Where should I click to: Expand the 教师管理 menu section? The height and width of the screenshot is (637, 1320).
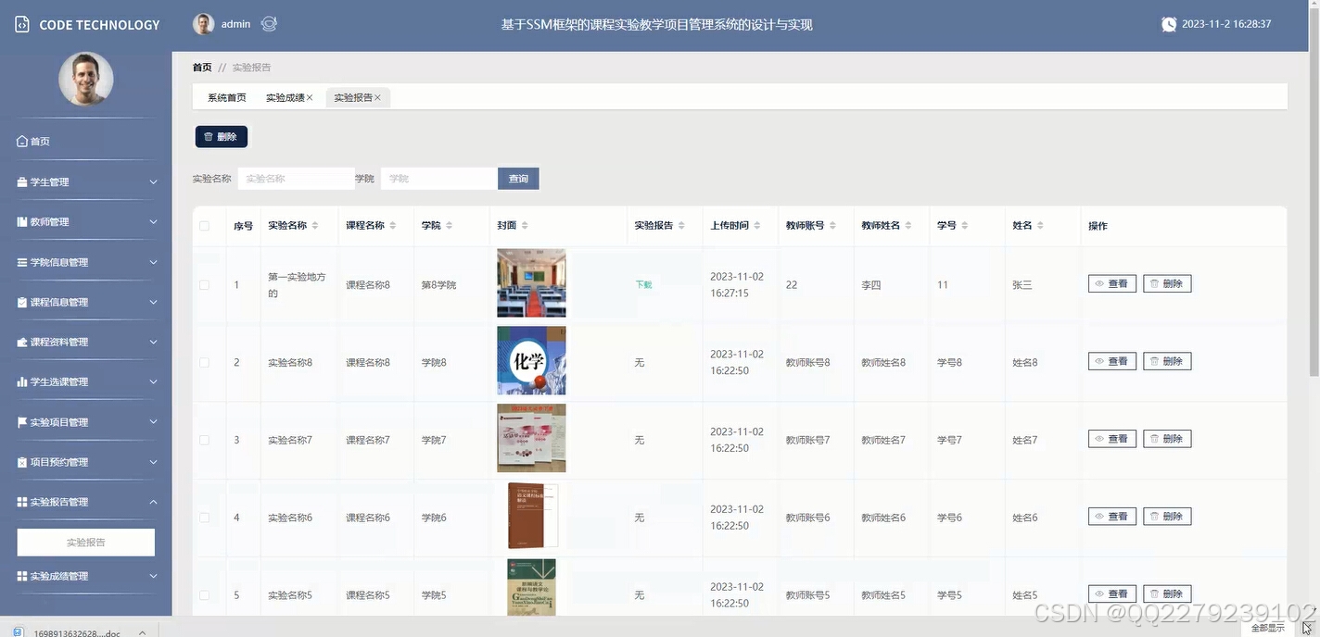point(85,221)
